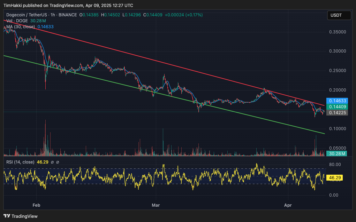Click the TradingView logo icon
Viewport: 356px width, 222px height.
pyautogui.click(x=7, y=216)
